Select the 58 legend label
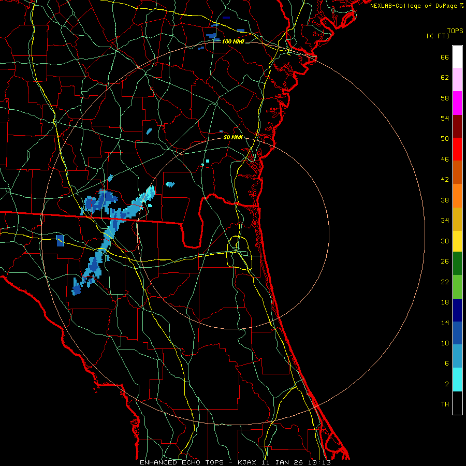 445,98
